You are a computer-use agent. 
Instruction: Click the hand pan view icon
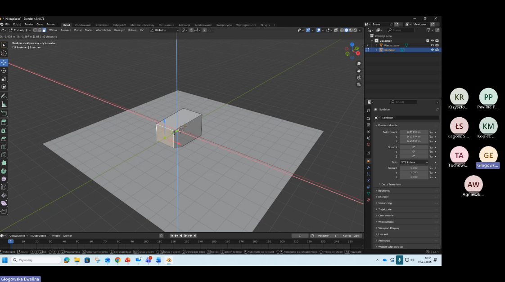(x=359, y=70)
